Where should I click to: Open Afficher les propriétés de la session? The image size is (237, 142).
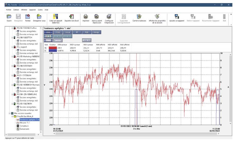coord(157,17)
